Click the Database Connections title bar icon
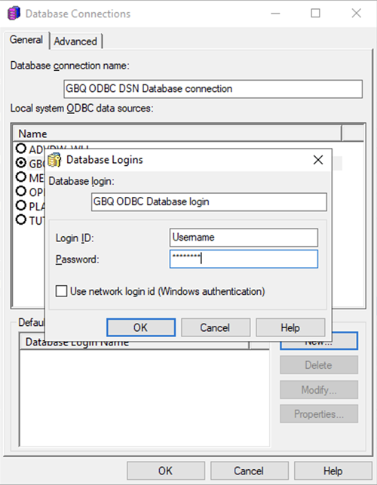The width and height of the screenshot is (377, 485). 14,14
